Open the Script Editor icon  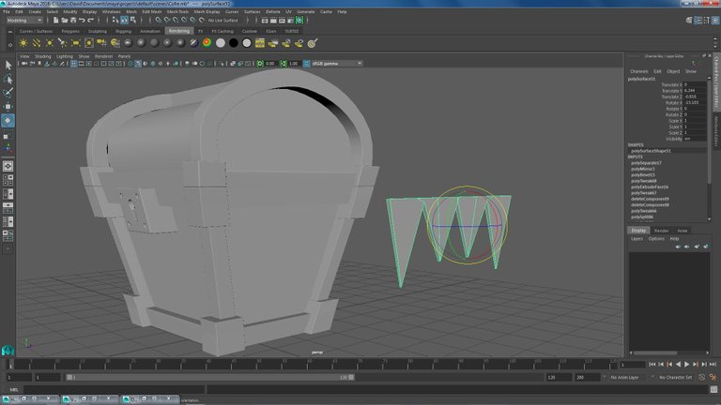pyautogui.click(x=713, y=389)
